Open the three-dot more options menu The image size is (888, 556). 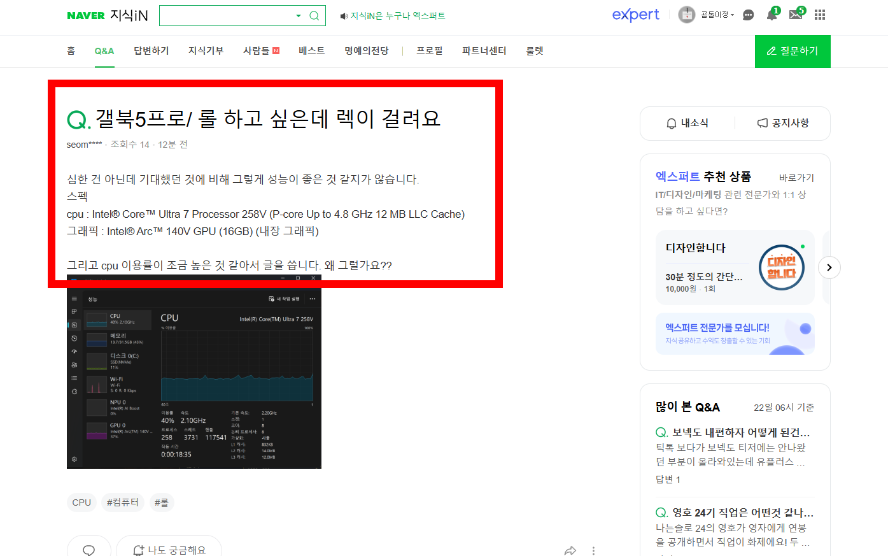tap(593, 550)
